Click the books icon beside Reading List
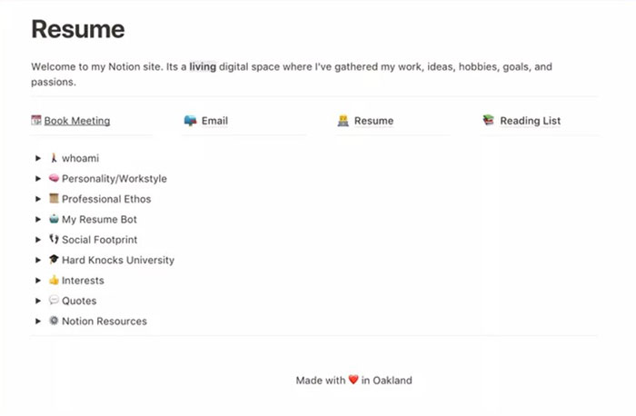The width and height of the screenshot is (636, 416). click(x=489, y=120)
